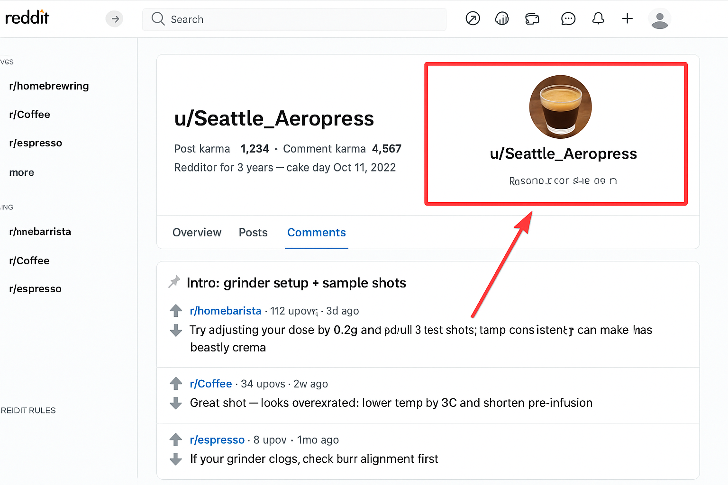
Task: Click the 3d ago timestamp
Action: (343, 311)
